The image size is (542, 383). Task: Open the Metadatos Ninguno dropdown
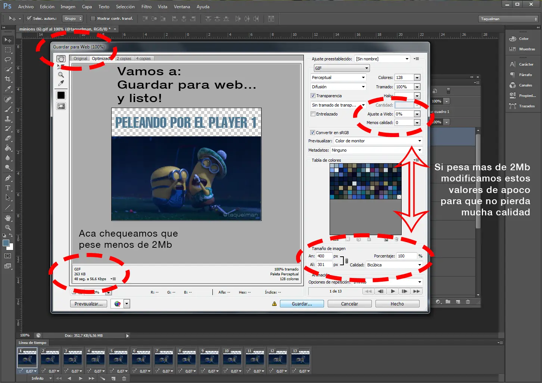376,150
